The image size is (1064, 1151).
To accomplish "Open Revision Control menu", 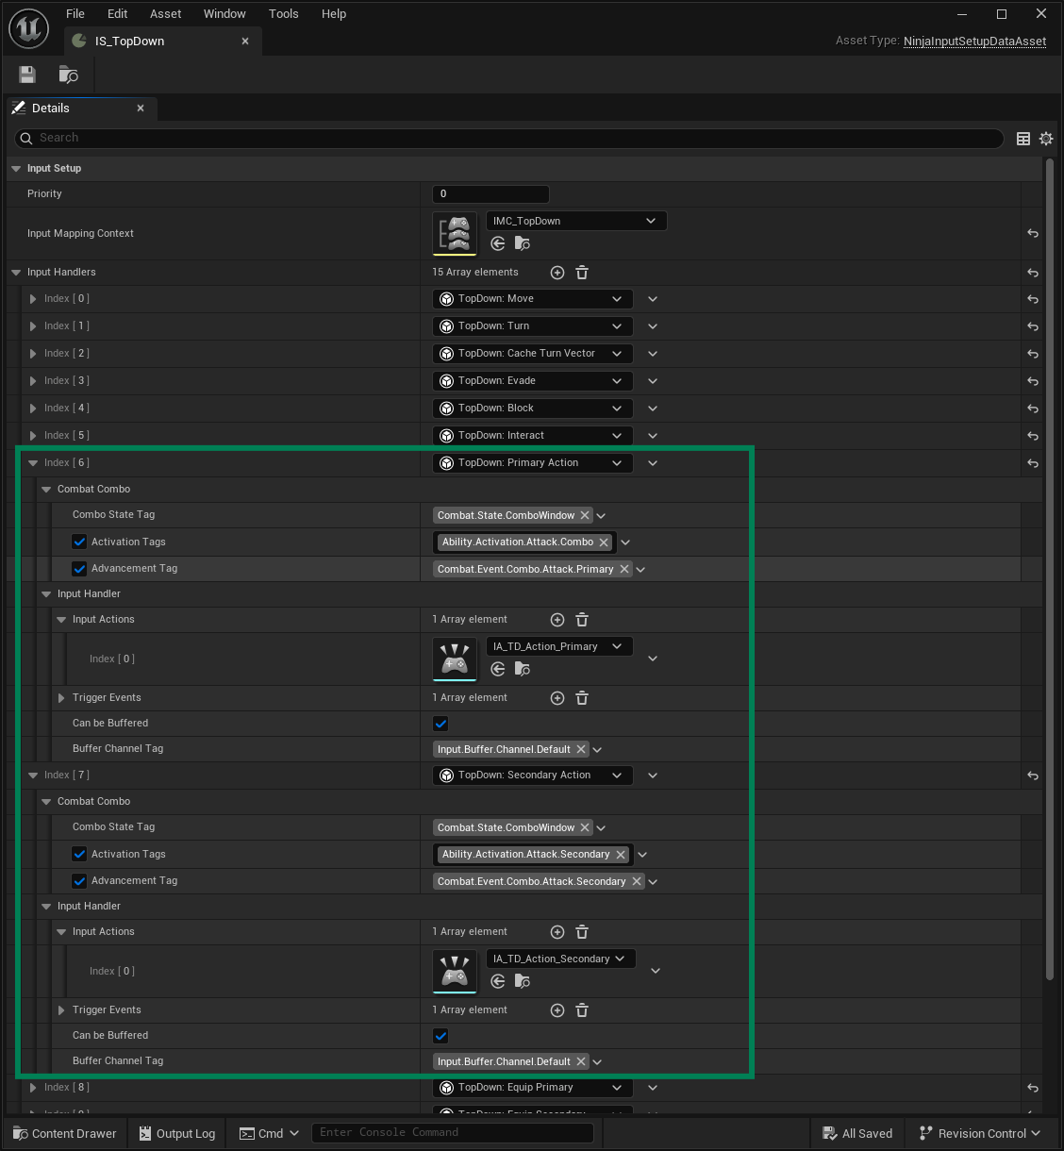I will pyautogui.click(x=980, y=1133).
